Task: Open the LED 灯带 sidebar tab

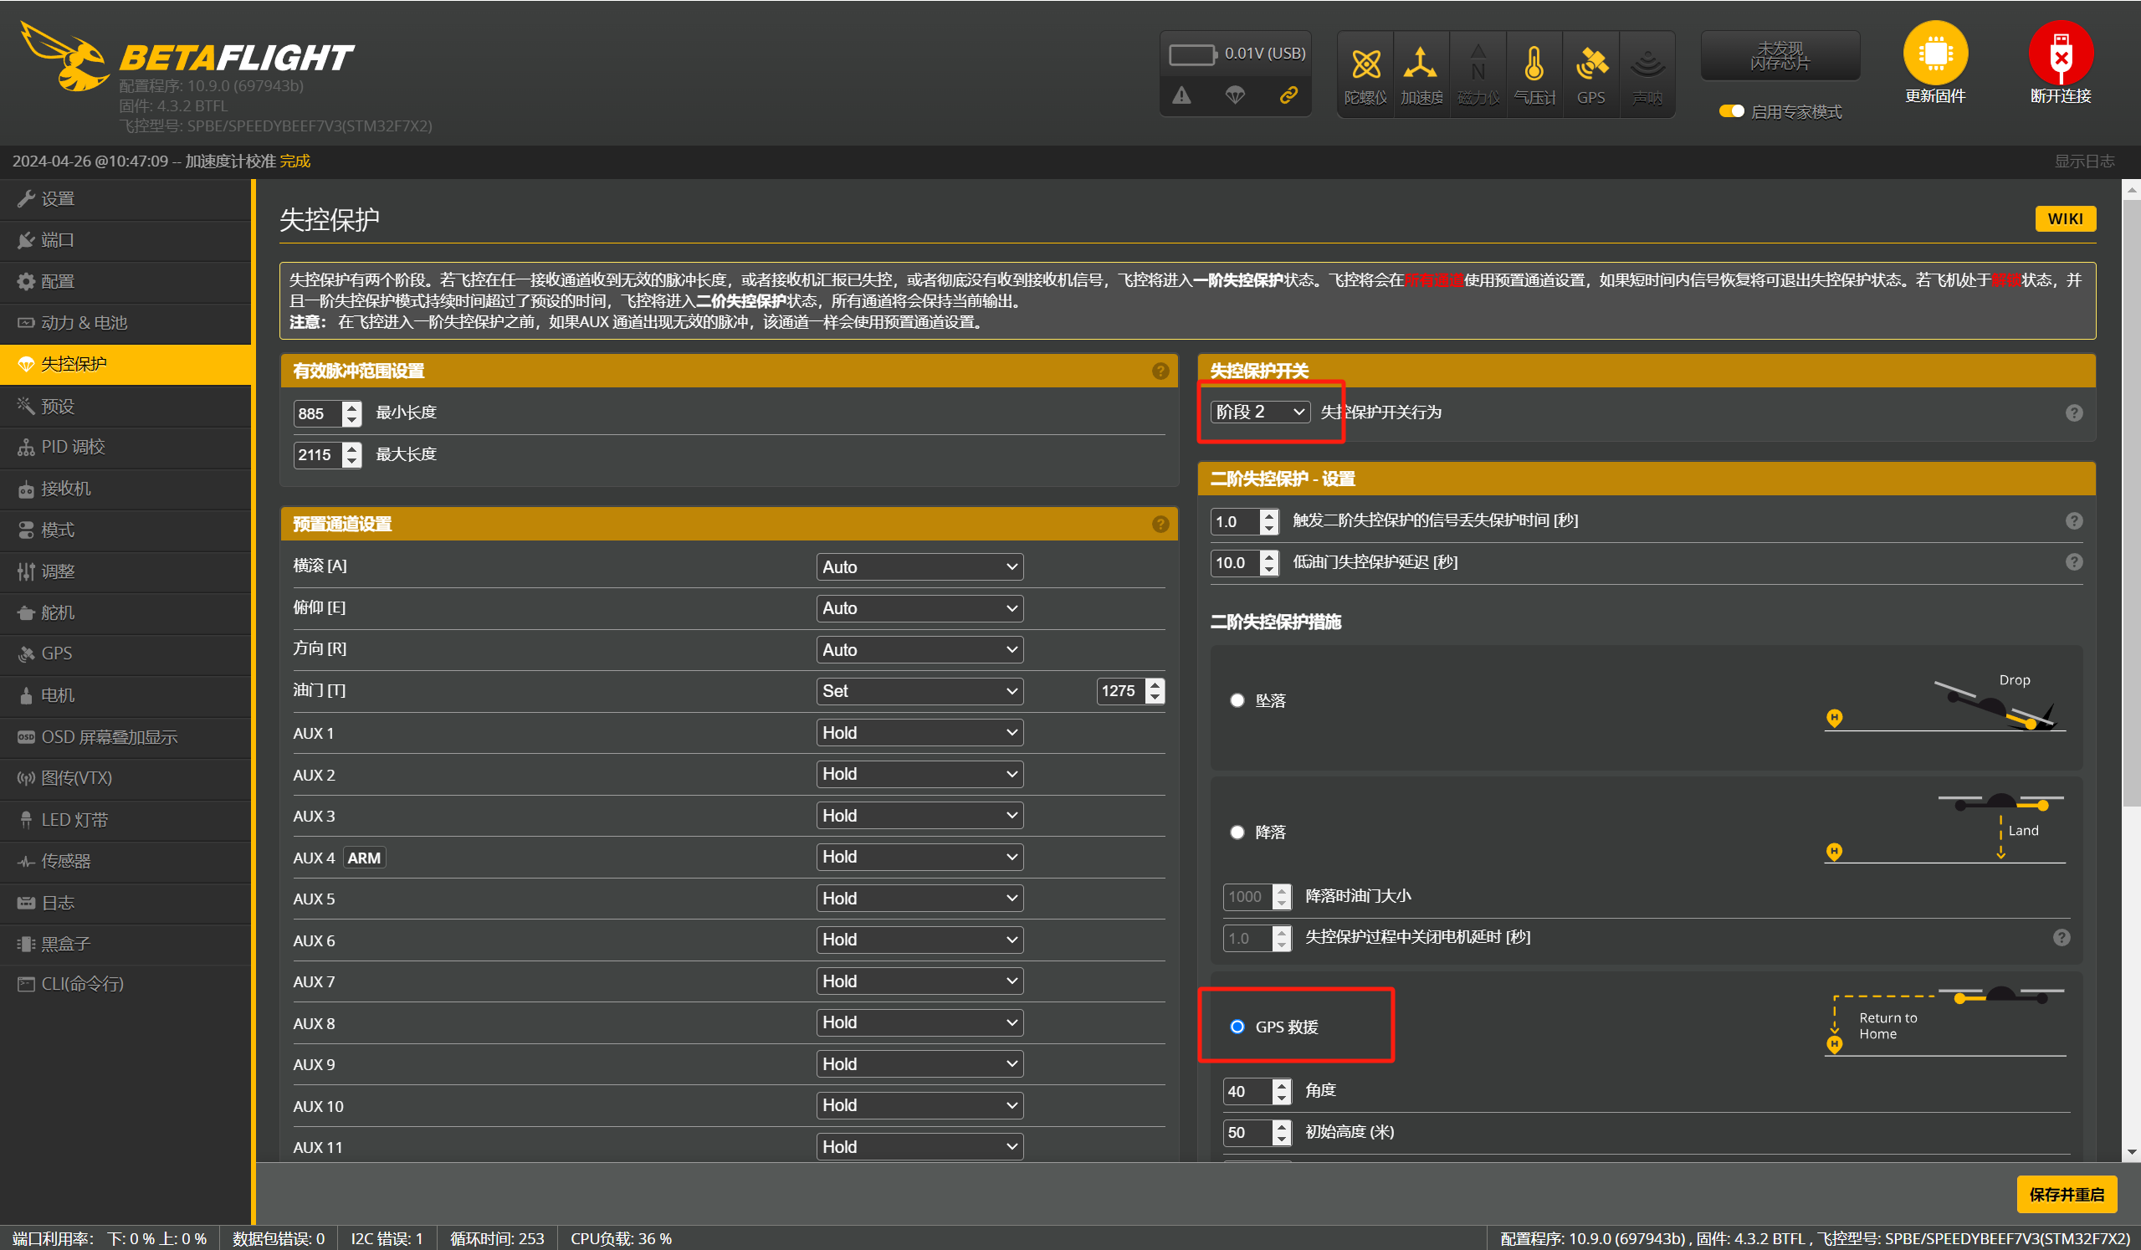Action: 125,820
